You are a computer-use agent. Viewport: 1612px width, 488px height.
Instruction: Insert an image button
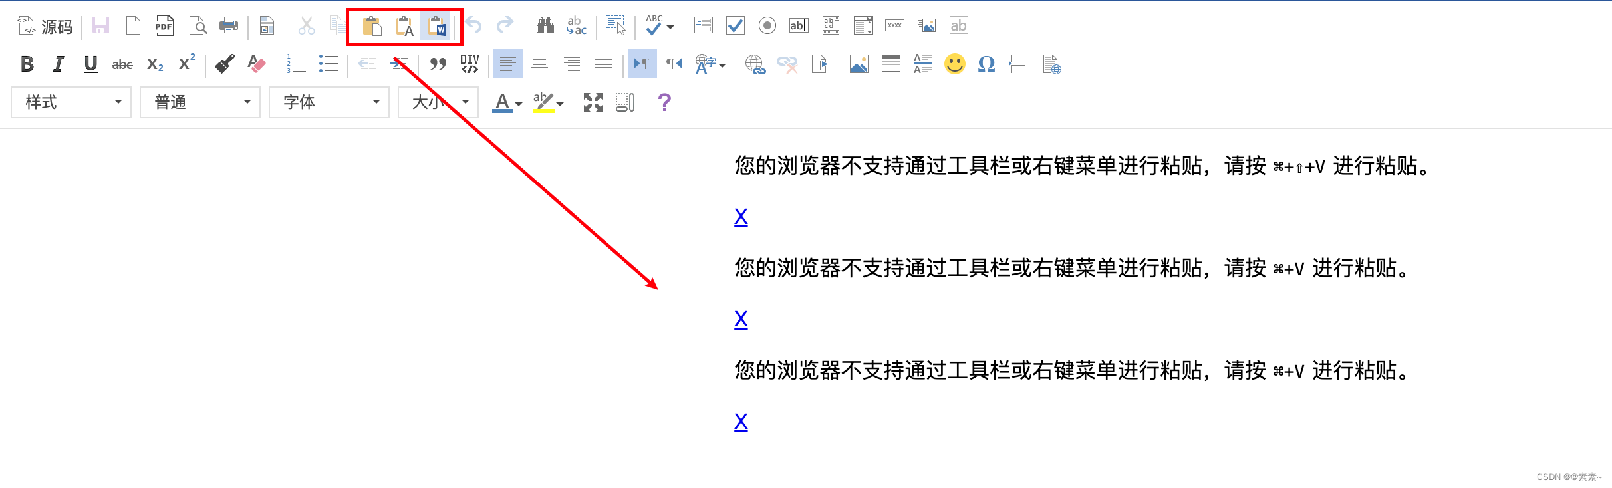(x=926, y=26)
